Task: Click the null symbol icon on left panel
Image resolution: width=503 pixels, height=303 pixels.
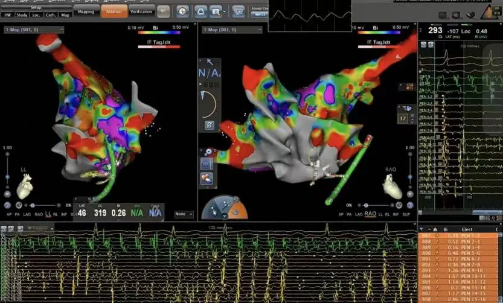Action: tap(210, 125)
